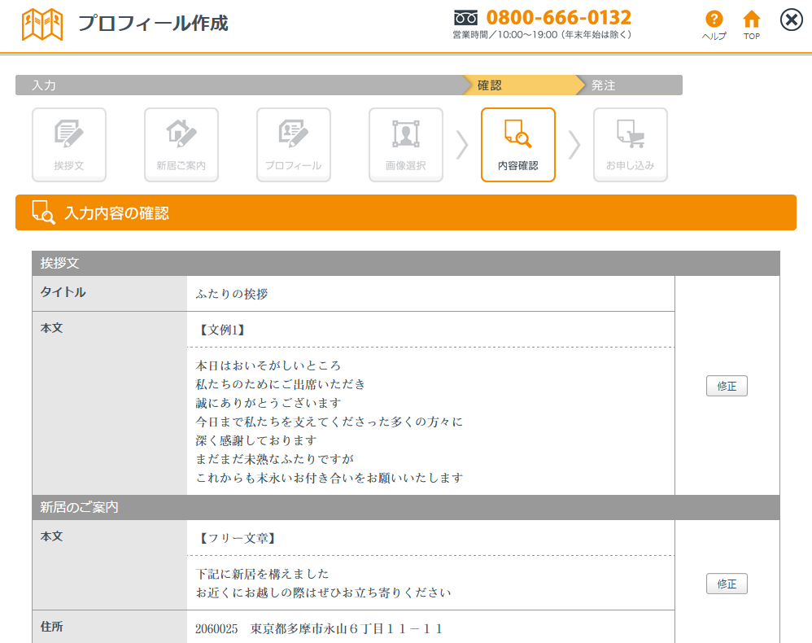Click the brochure logo icon
The width and height of the screenshot is (812, 643).
[41, 24]
